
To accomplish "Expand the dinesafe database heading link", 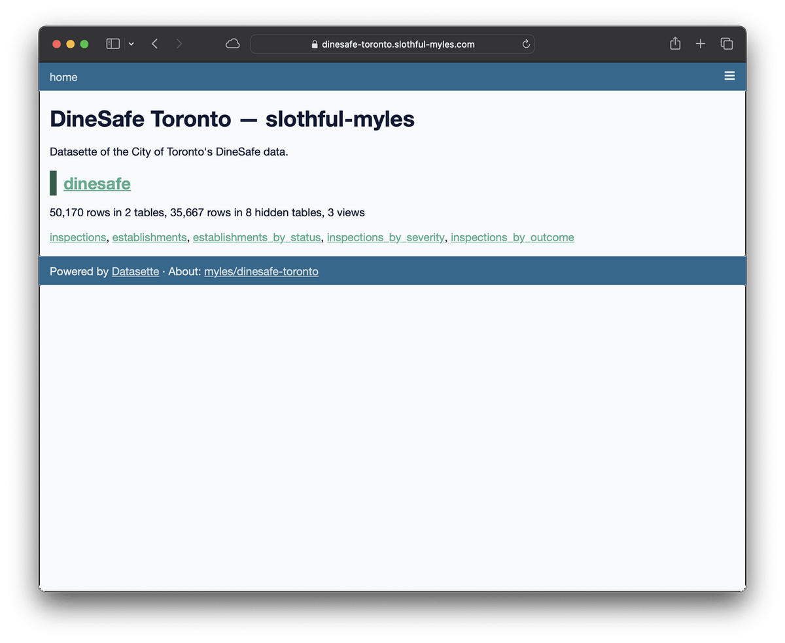I will click(x=97, y=184).
